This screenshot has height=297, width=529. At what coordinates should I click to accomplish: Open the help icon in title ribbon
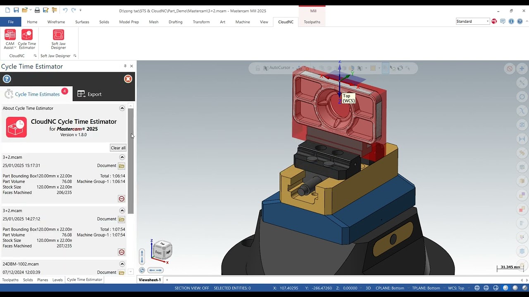point(520,21)
